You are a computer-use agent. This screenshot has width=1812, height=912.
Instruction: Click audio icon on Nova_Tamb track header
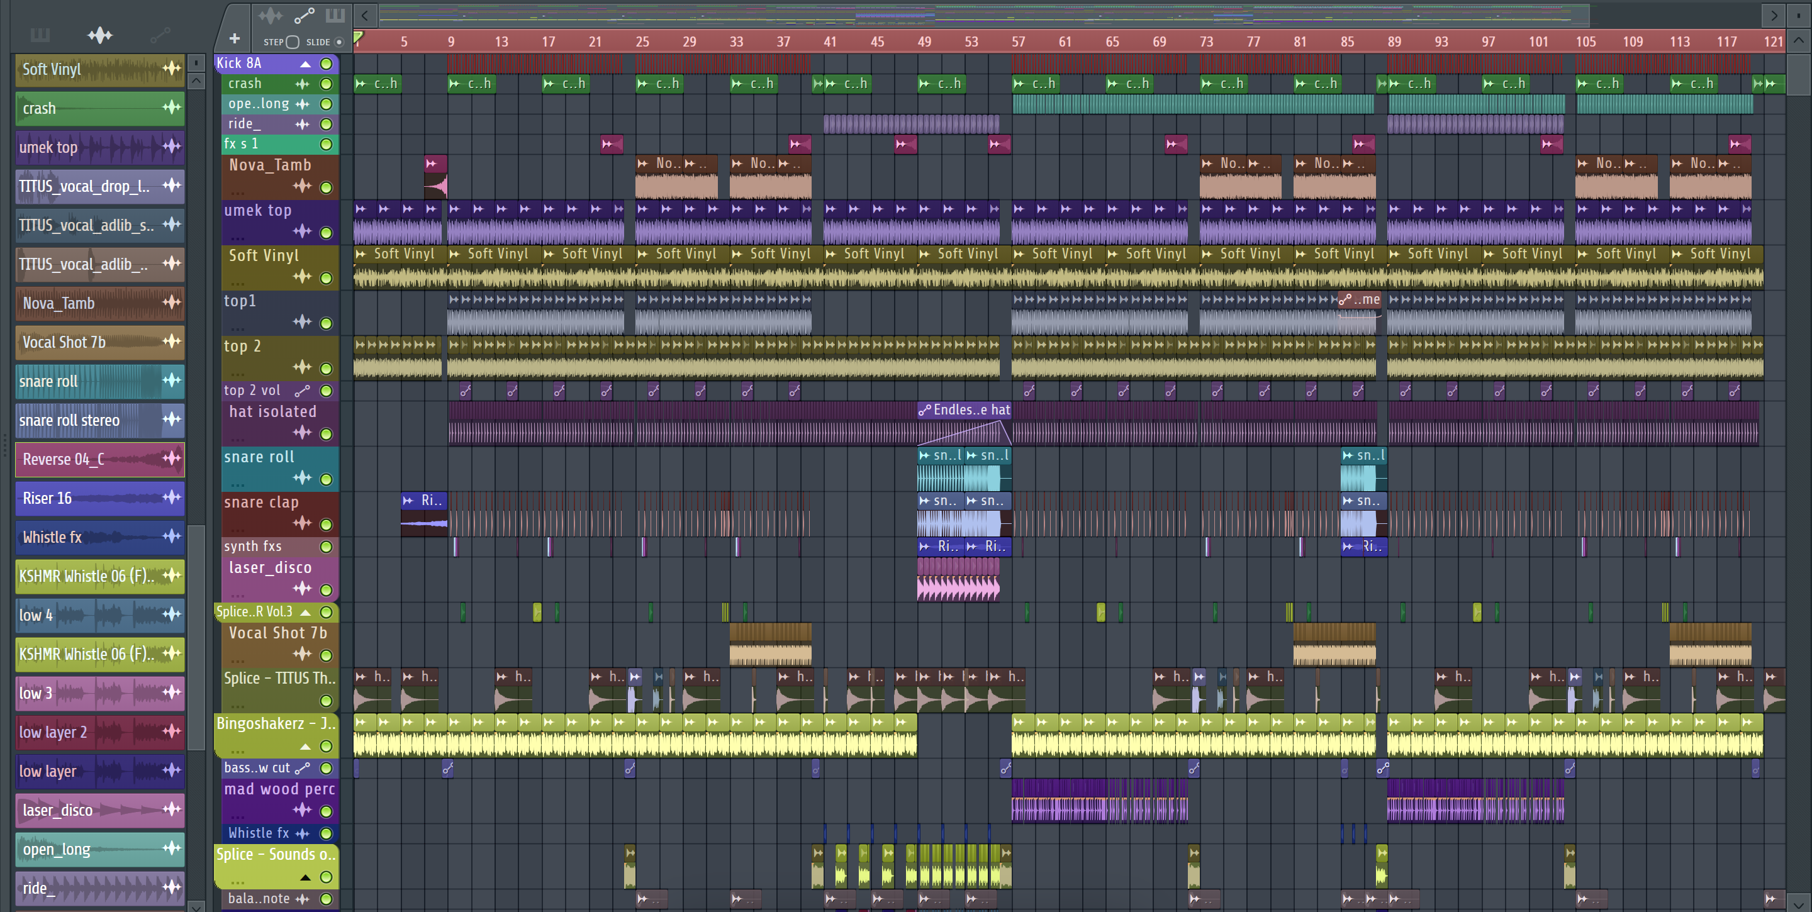click(303, 186)
